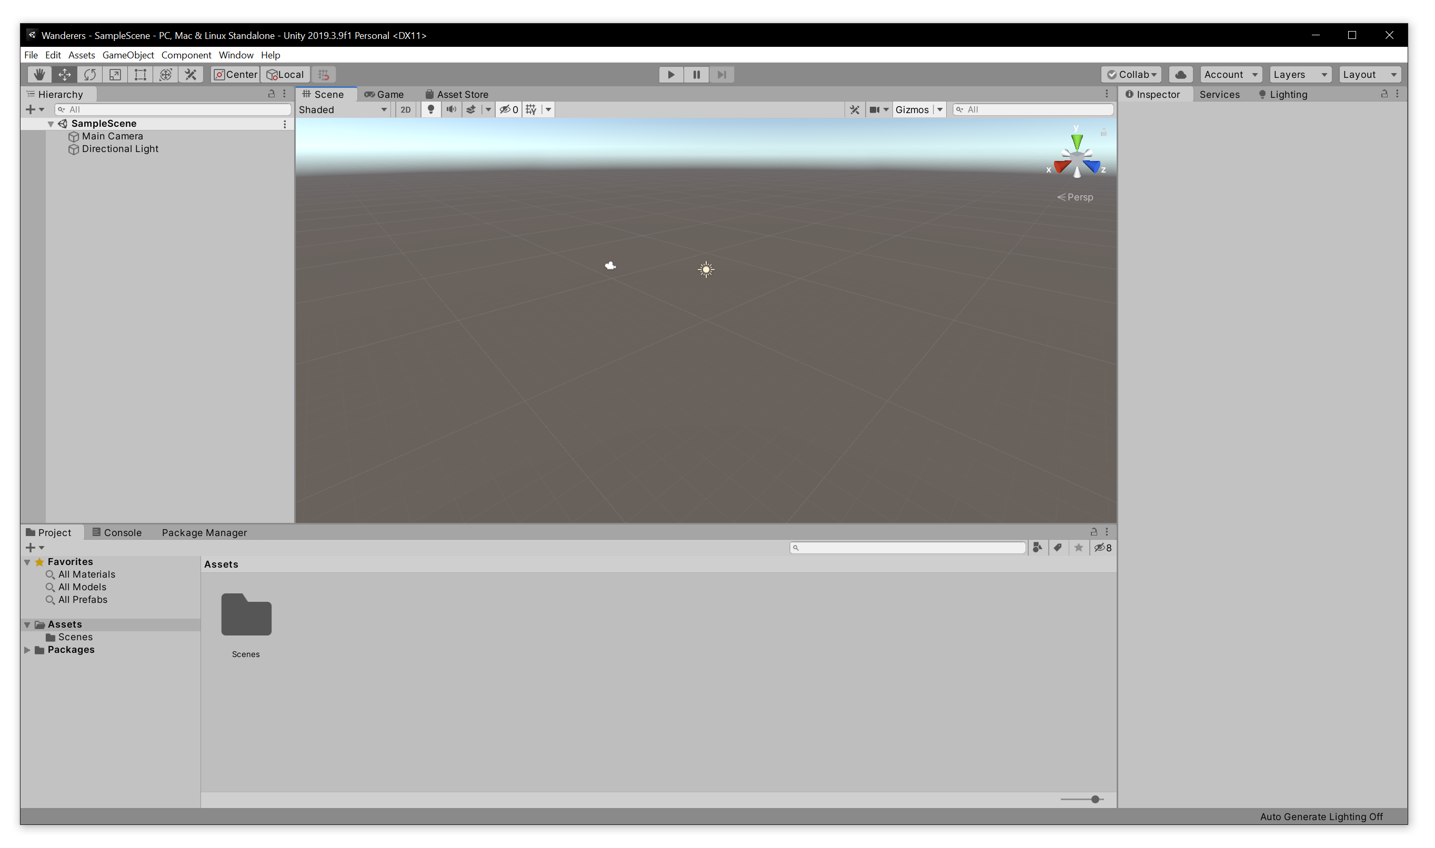Open the Window menu

pos(236,55)
